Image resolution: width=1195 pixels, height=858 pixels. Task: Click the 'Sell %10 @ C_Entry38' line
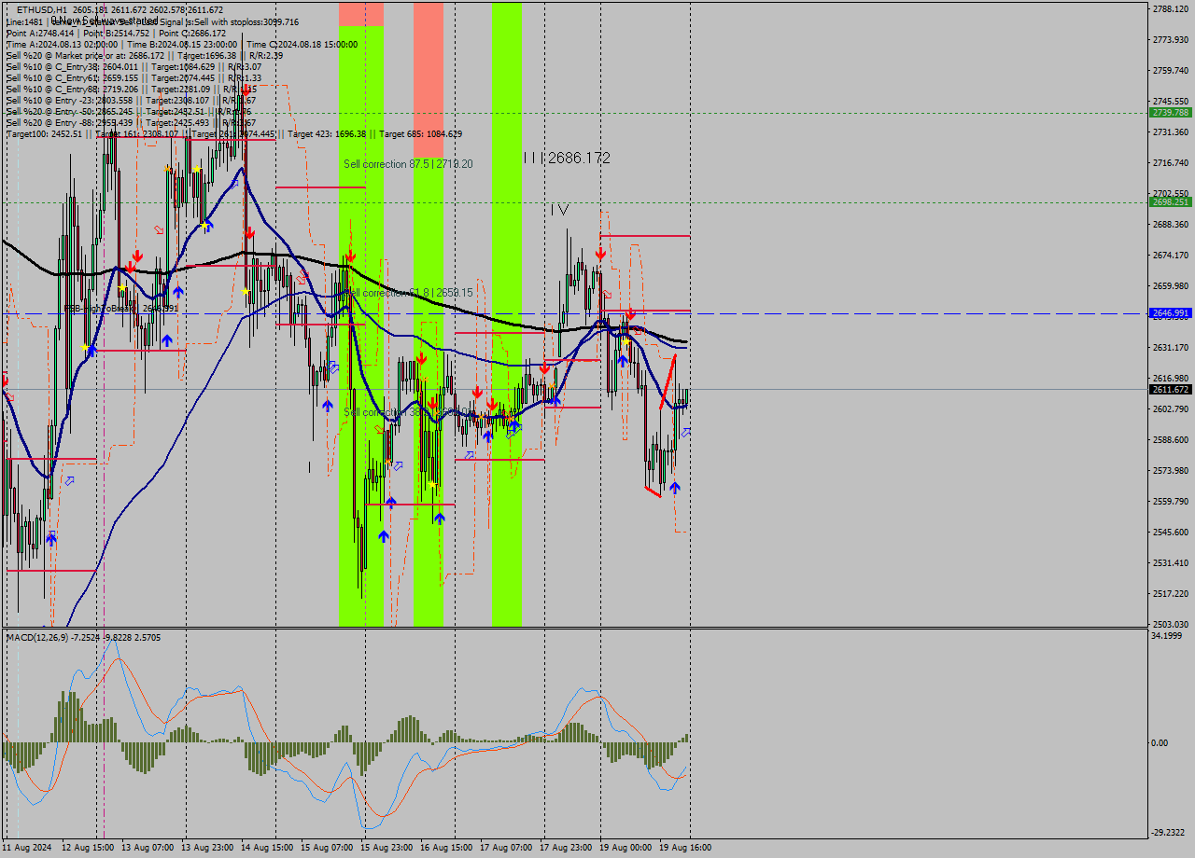134,66
